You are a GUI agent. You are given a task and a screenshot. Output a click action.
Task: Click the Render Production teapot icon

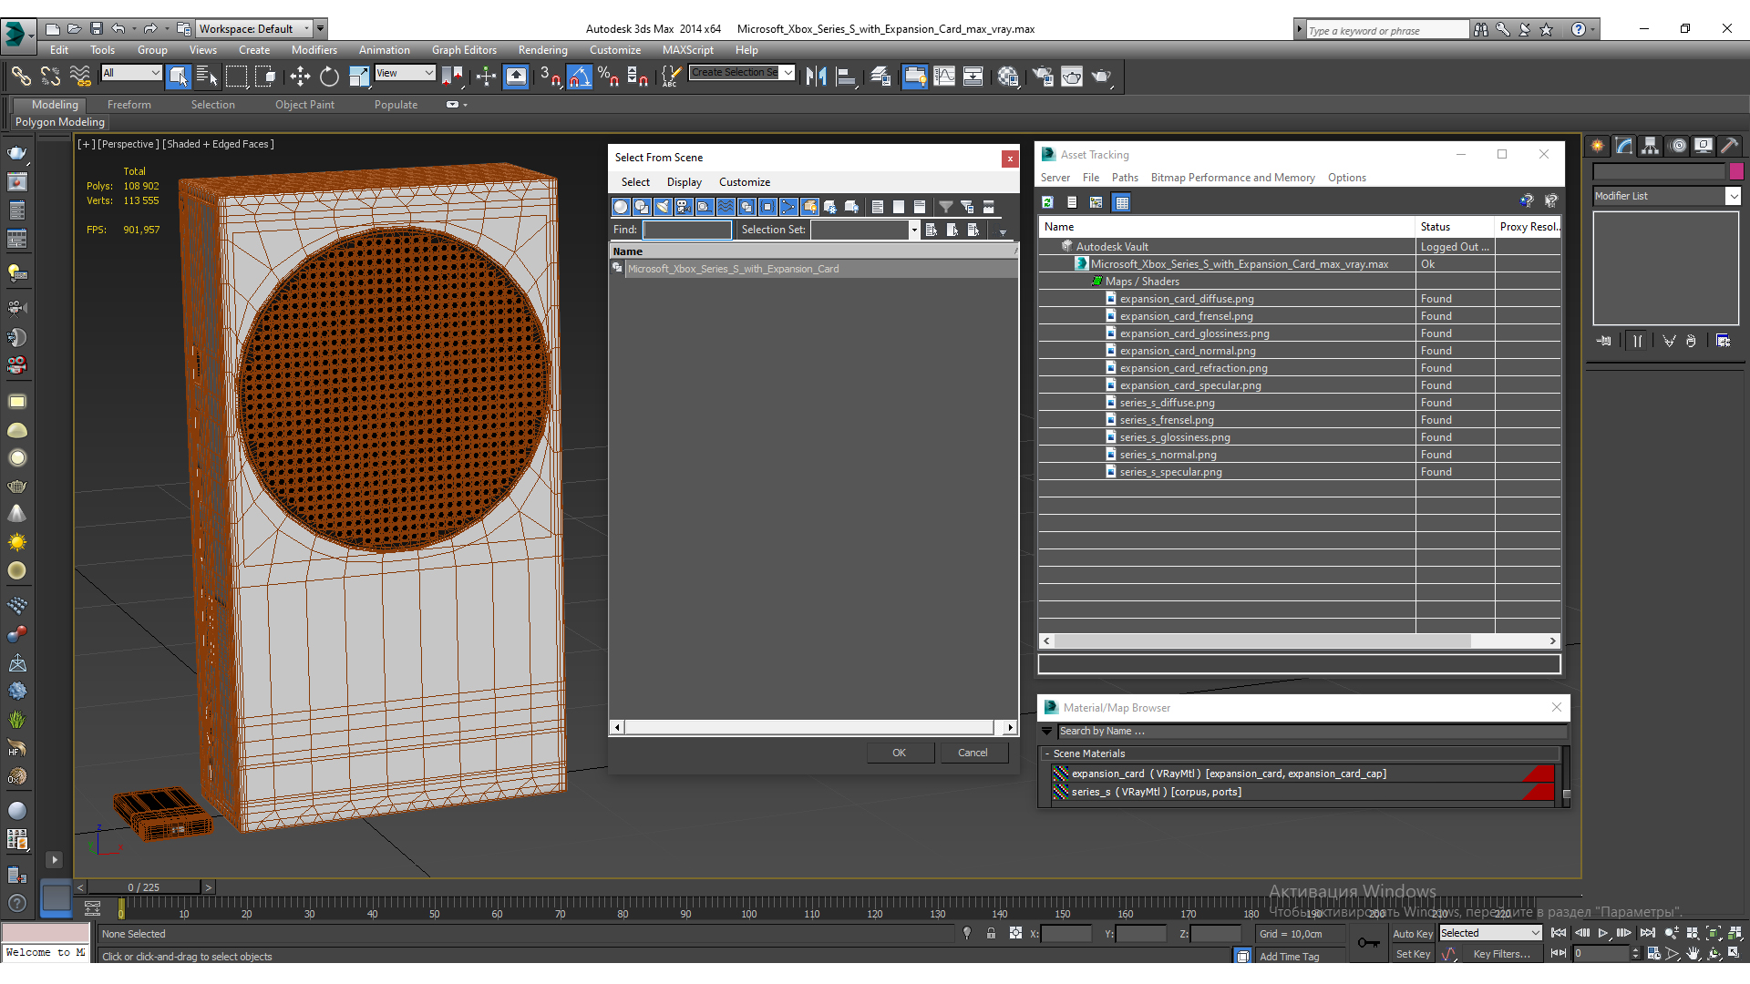1101,77
